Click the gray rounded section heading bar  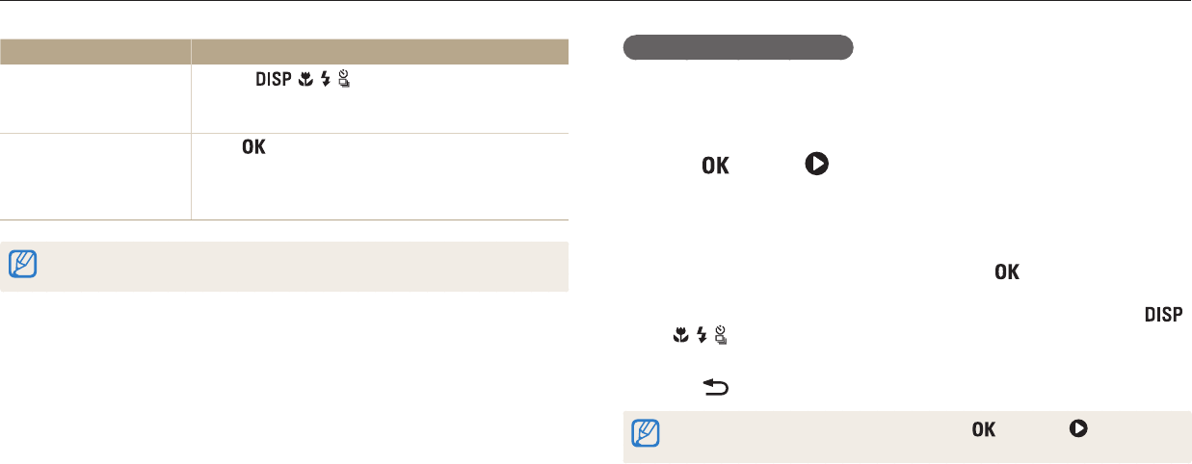(738, 48)
